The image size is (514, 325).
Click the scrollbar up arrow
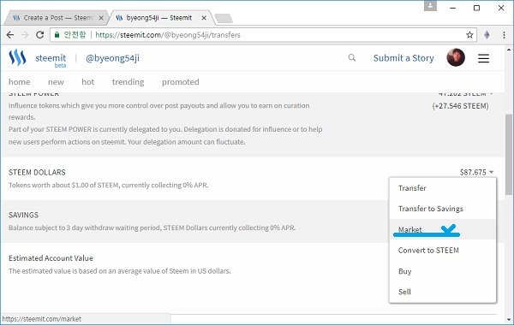pyautogui.click(x=508, y=50)
